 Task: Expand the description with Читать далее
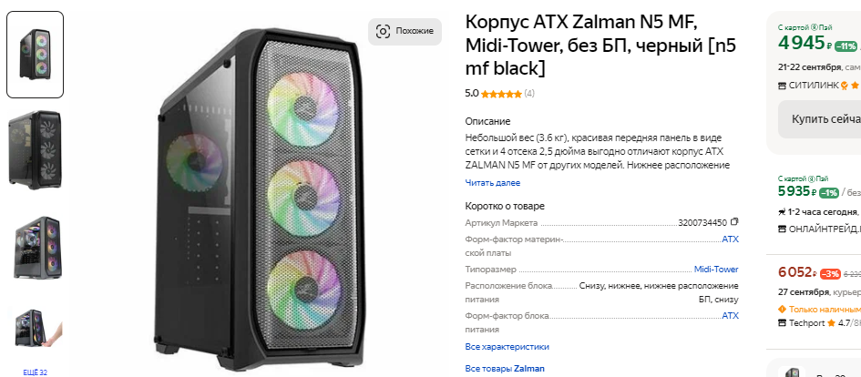pos(493,183)
